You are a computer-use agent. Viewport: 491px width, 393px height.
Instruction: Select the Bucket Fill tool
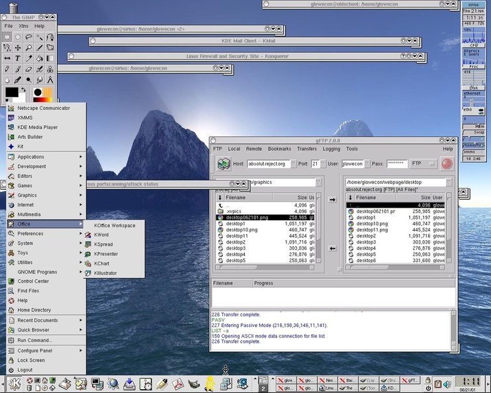[x=39, y=58]
